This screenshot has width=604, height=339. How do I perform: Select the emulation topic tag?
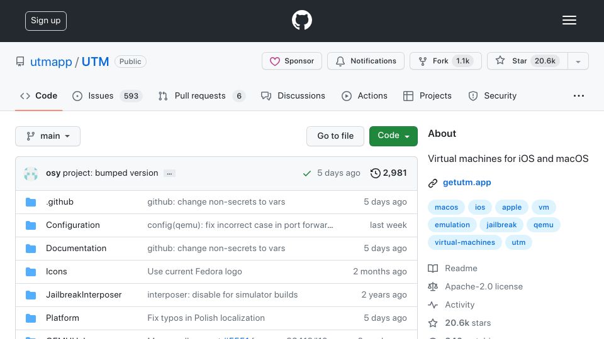[x=452, y=225]
